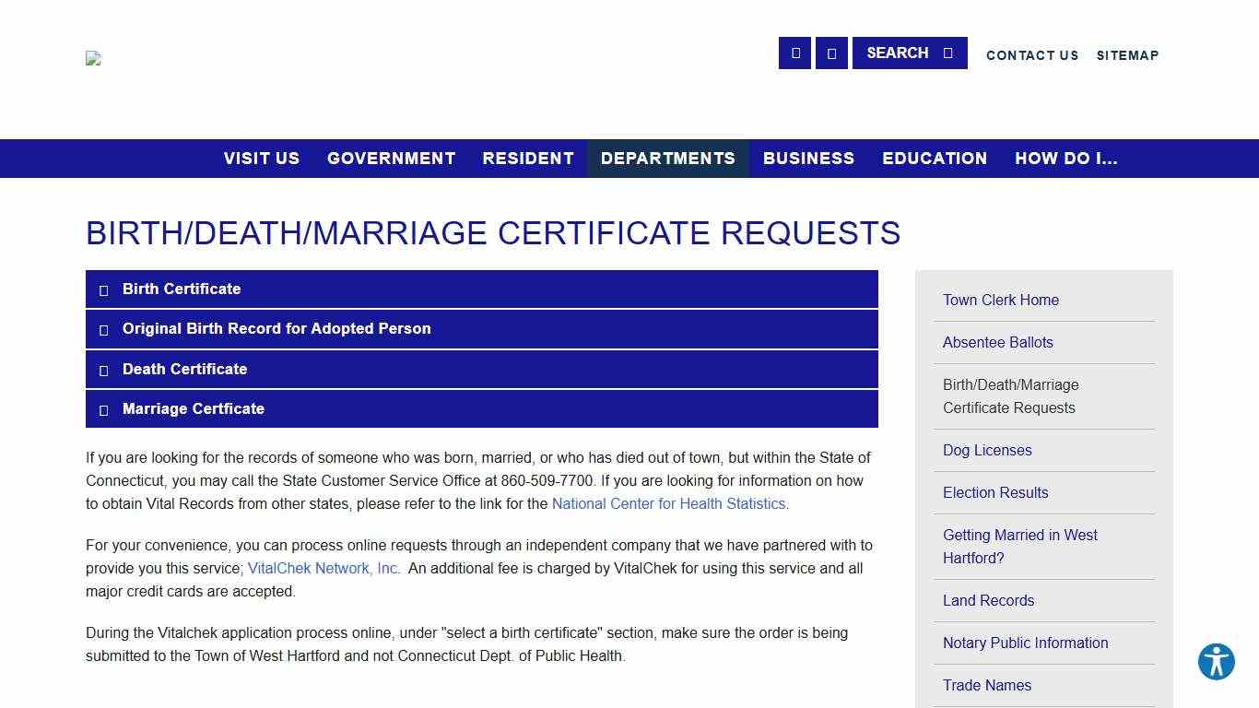Expand the Original Birth Record for Adopted Person section
Screen dimensions: 1259x708
(481, 329)
